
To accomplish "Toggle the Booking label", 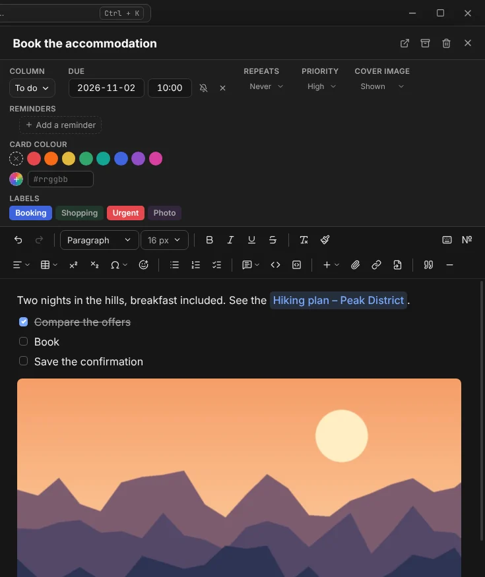I will 30,213.
